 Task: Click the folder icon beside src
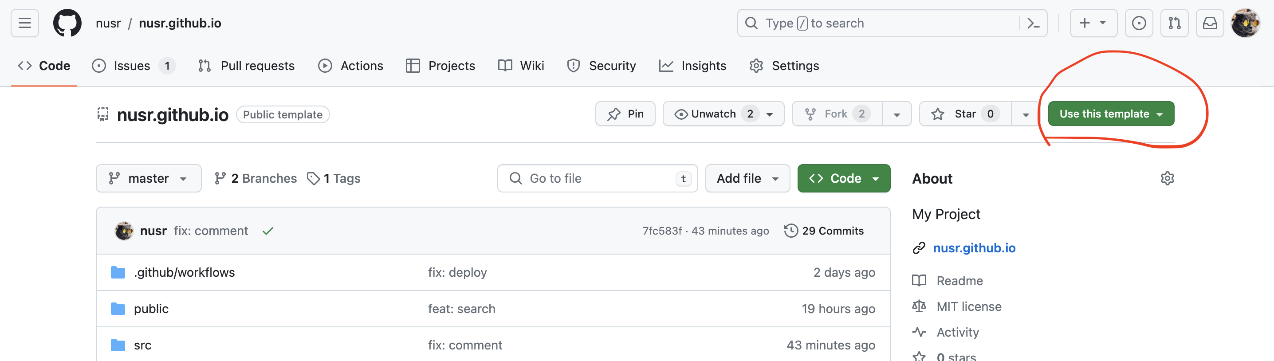click(x=118, y=345)
